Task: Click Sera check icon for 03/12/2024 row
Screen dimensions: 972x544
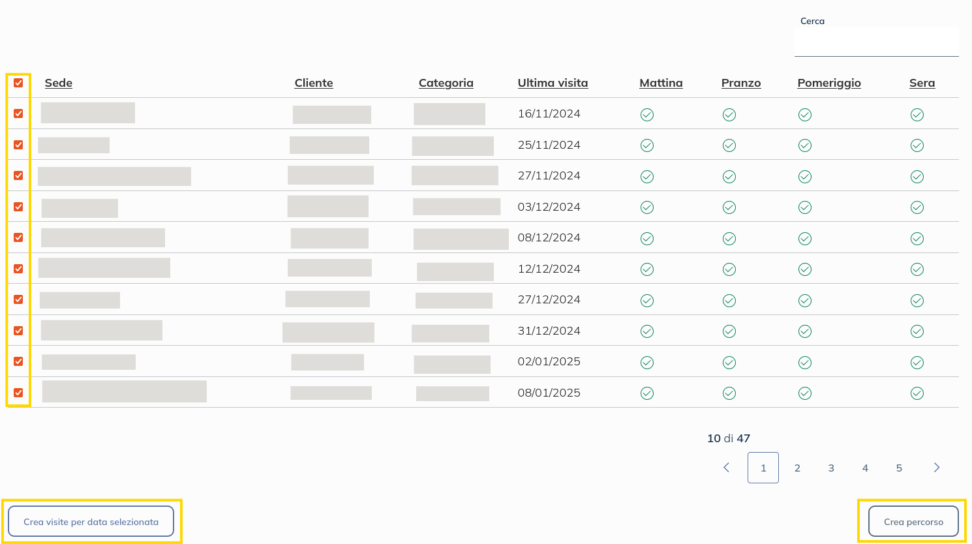Action: (x=917, y=207)
